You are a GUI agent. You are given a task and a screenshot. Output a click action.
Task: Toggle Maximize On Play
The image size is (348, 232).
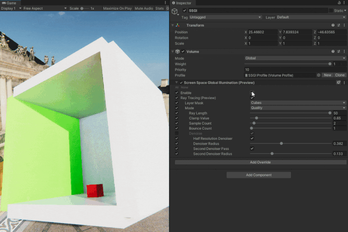point(117,8)
